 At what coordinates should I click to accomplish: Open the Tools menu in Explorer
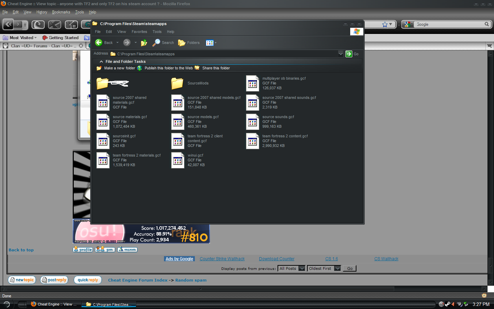coord(157,32)
